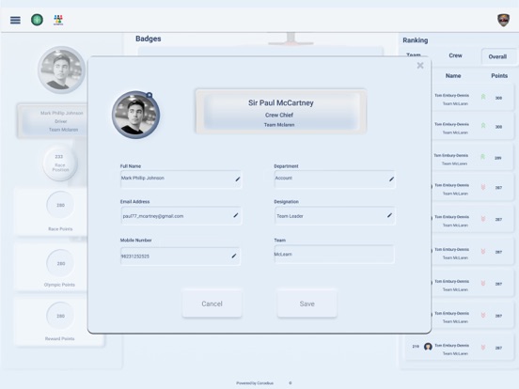Click into the Mobile Number field
Image resolution: width=519 pixels, height=389 pixels.
click(x=181, y=256)
